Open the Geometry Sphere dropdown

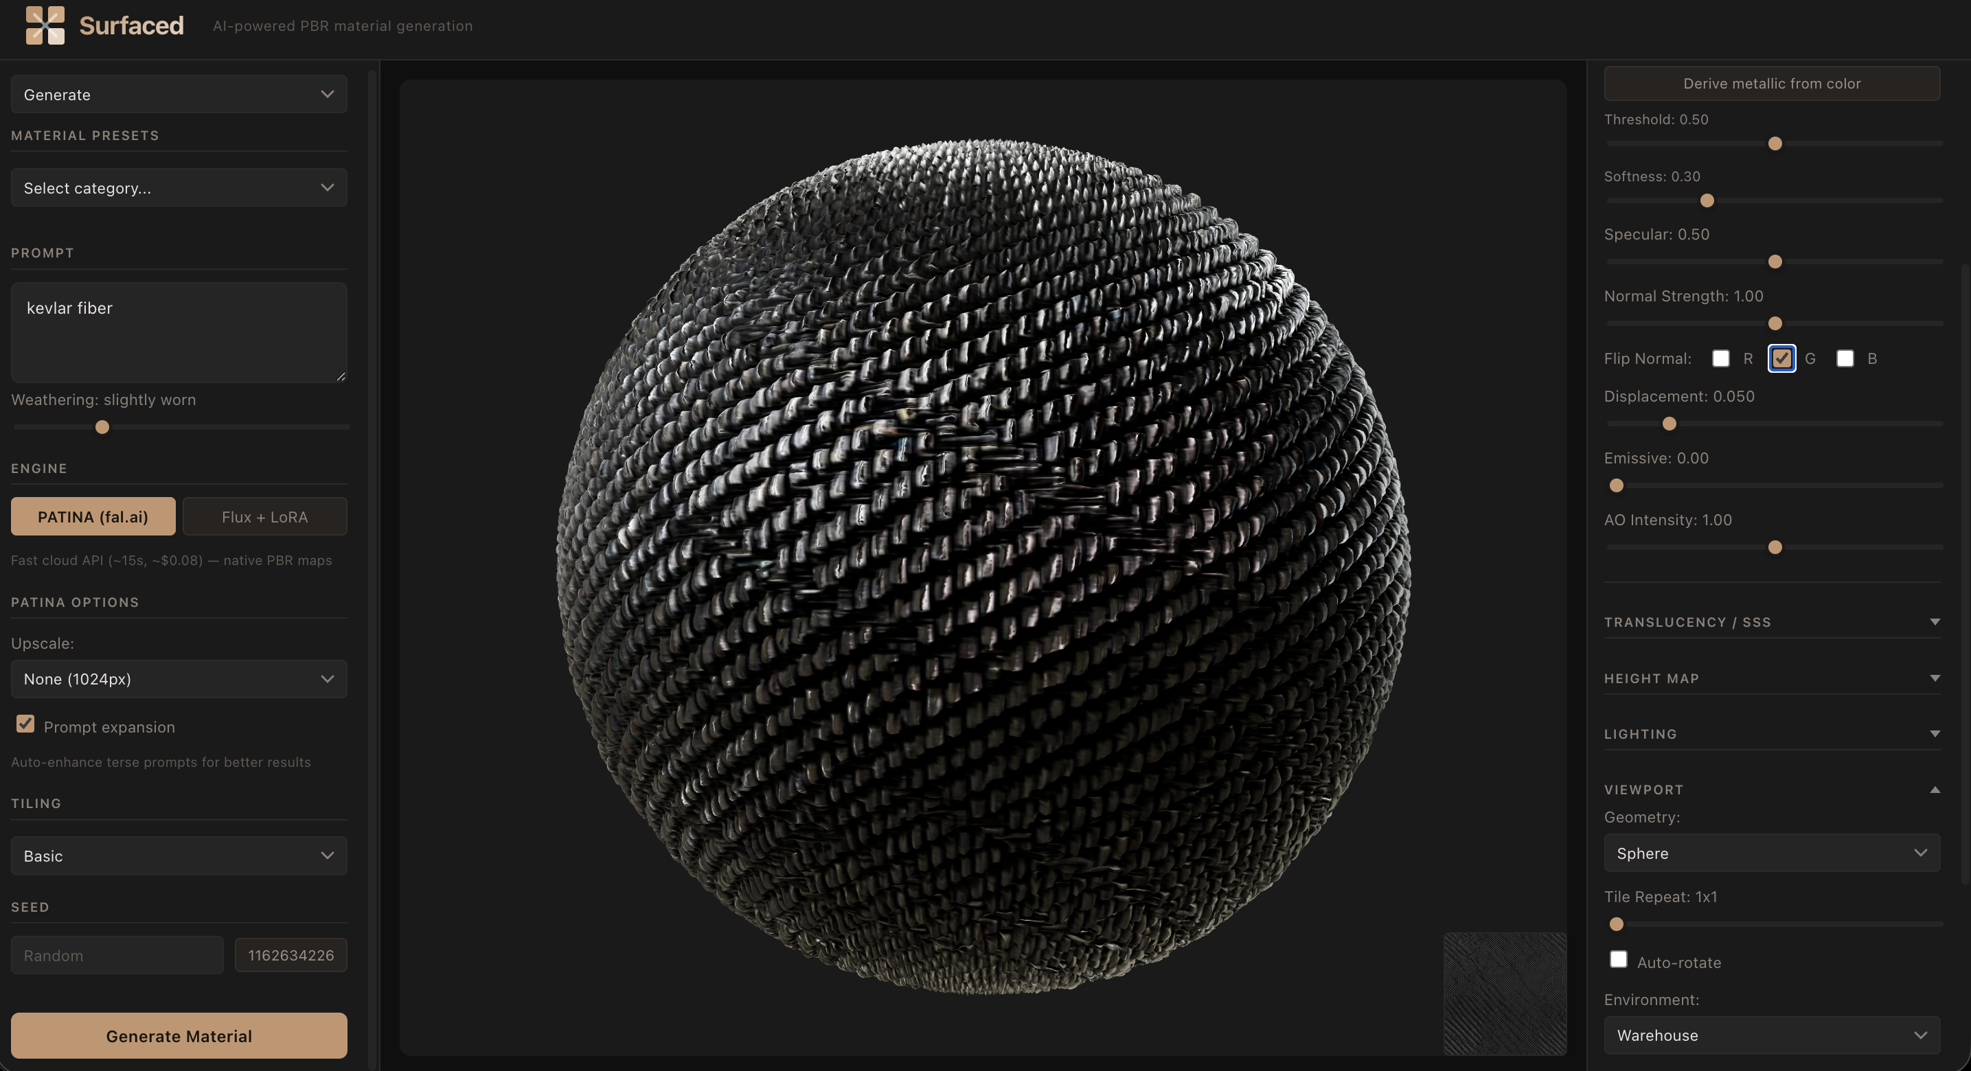(x=1771, y=853)
